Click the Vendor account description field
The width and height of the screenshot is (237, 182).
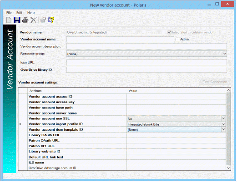click(x=146, y=46)
